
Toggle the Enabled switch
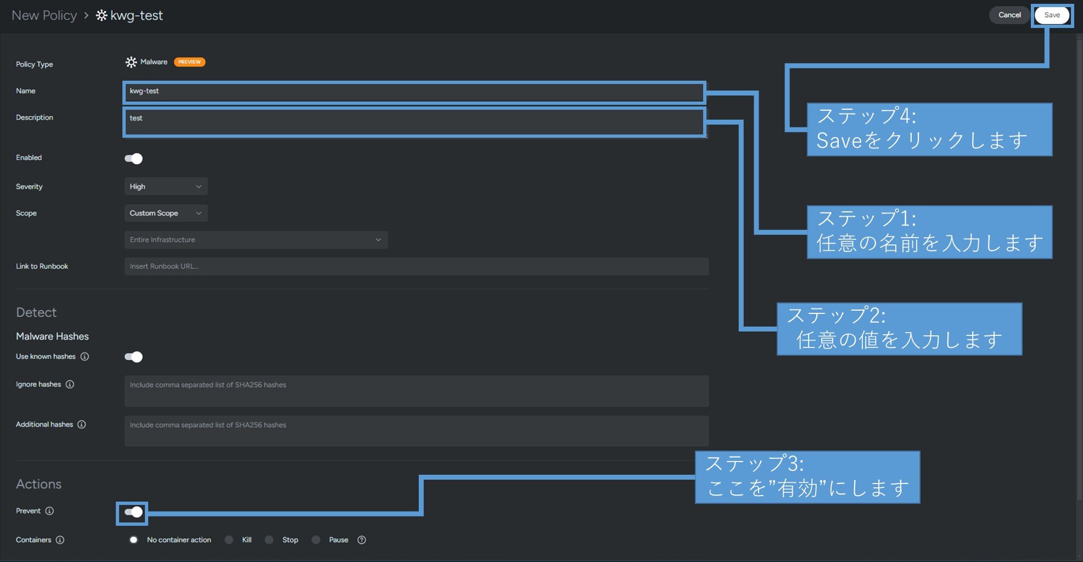point(133,159)
